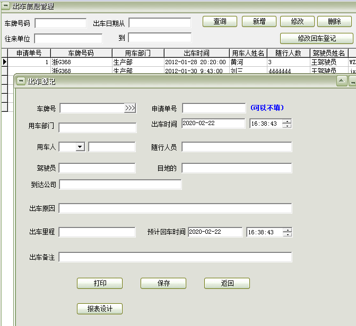This screenshot has height=326, width=356.
Task: Collapse the 出车登记 window header icon
Action: (x=21, y=81)
